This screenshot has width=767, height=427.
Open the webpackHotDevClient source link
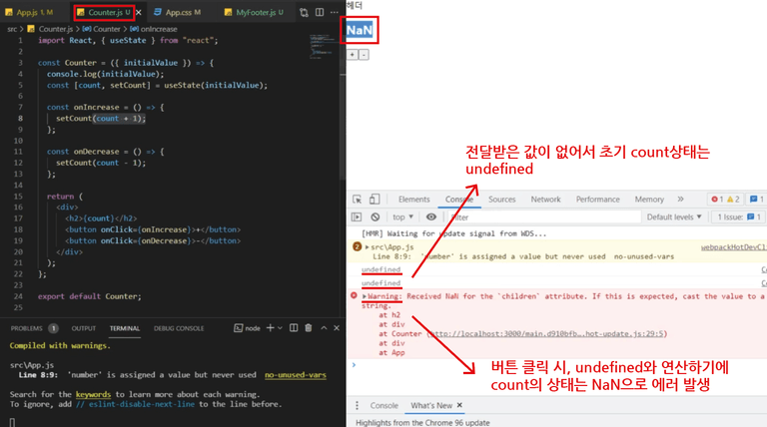point(734,247)
